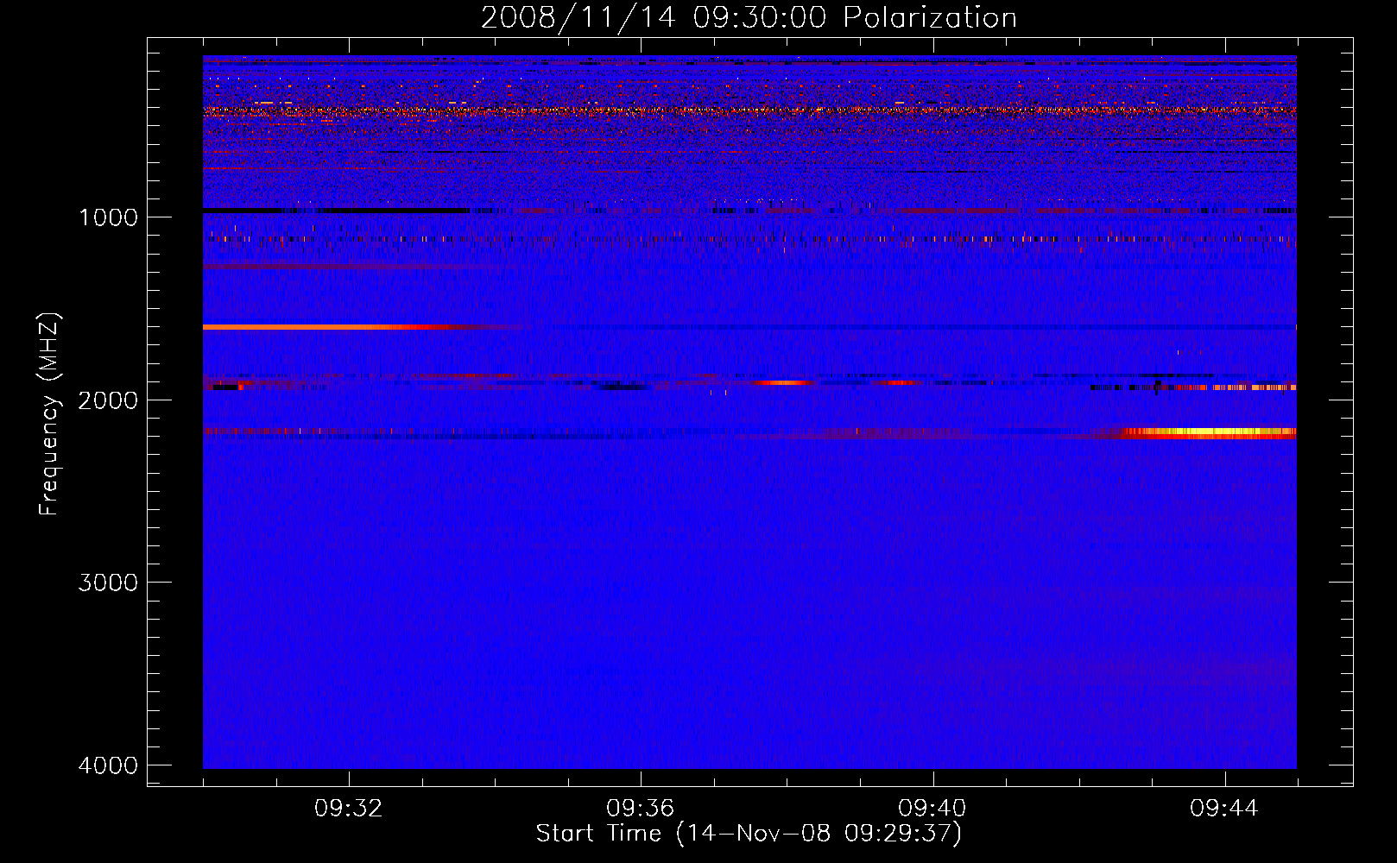1397x863 pixels.
Task: Click the 3000 frequency tick label
Action: pos(109,583)
